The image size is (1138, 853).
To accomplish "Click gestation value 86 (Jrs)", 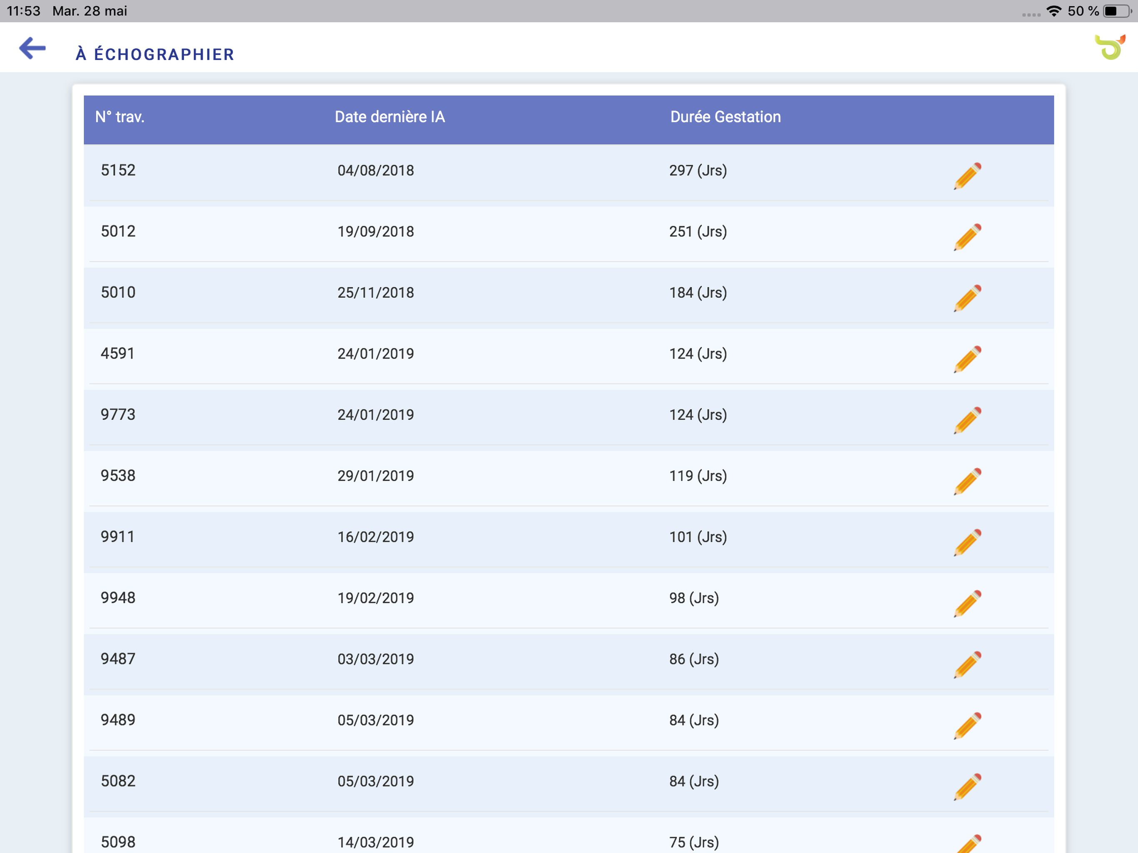I will click(694, 659).
